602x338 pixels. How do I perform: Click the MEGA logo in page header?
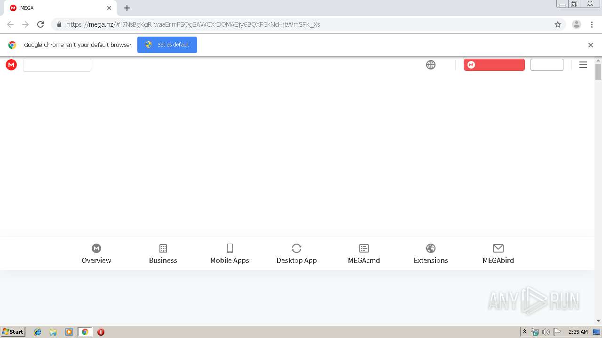click(x=11, y=65)
